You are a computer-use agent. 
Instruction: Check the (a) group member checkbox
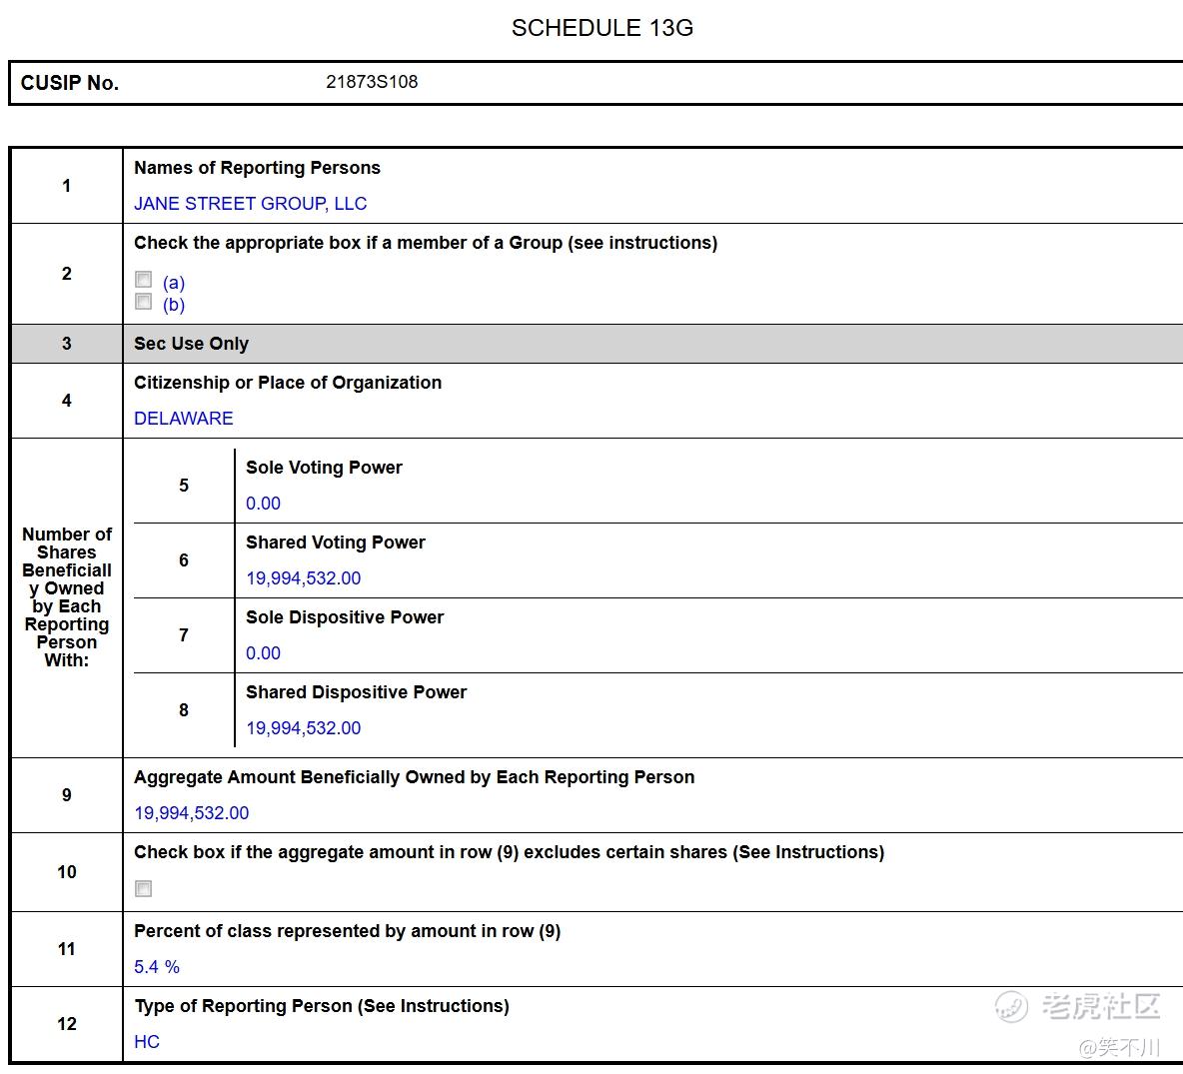click(x=143, y=280)
